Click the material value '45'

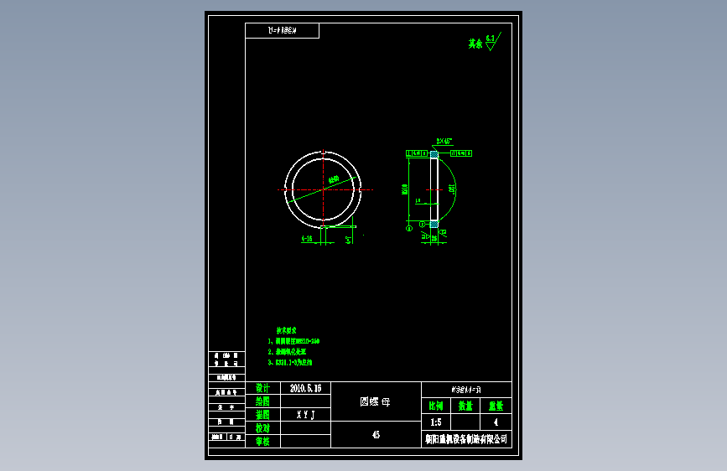[x=376, y=434]
